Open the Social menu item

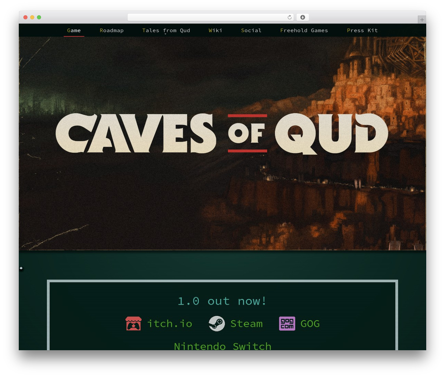251,31
